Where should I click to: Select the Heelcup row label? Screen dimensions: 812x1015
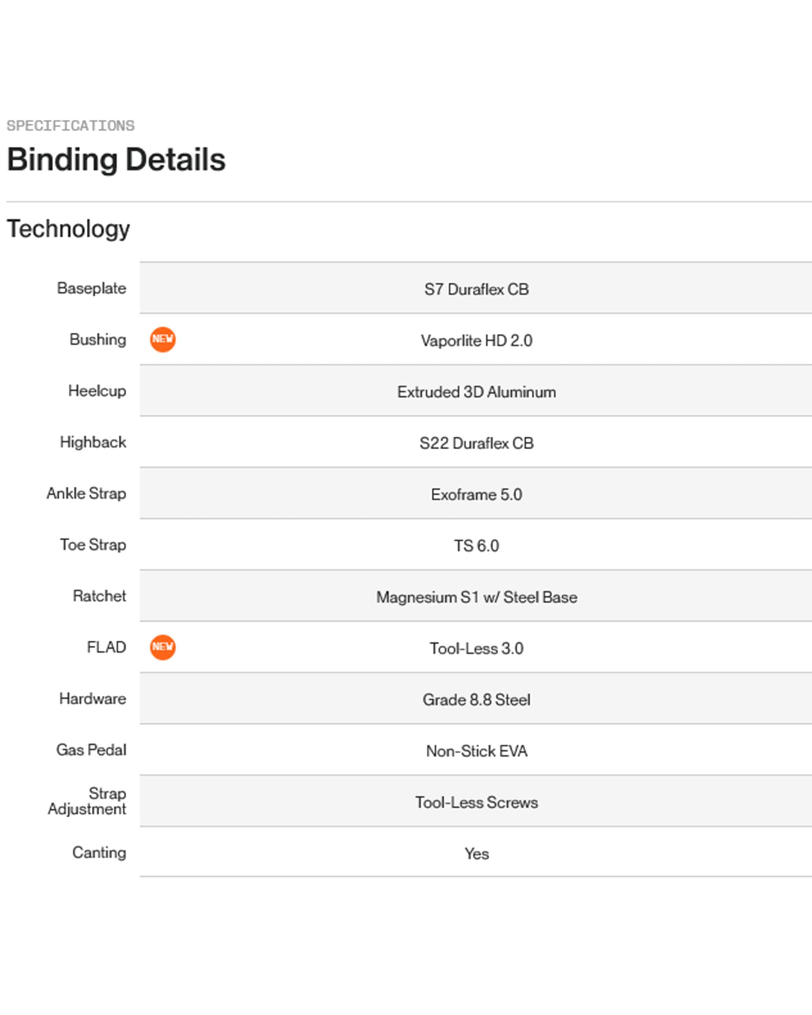[97, 391]
